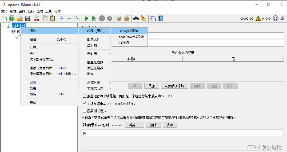Click the Cut scissors icon
The height and width of the screenshot is (152, 287).
tap(37, 18)
